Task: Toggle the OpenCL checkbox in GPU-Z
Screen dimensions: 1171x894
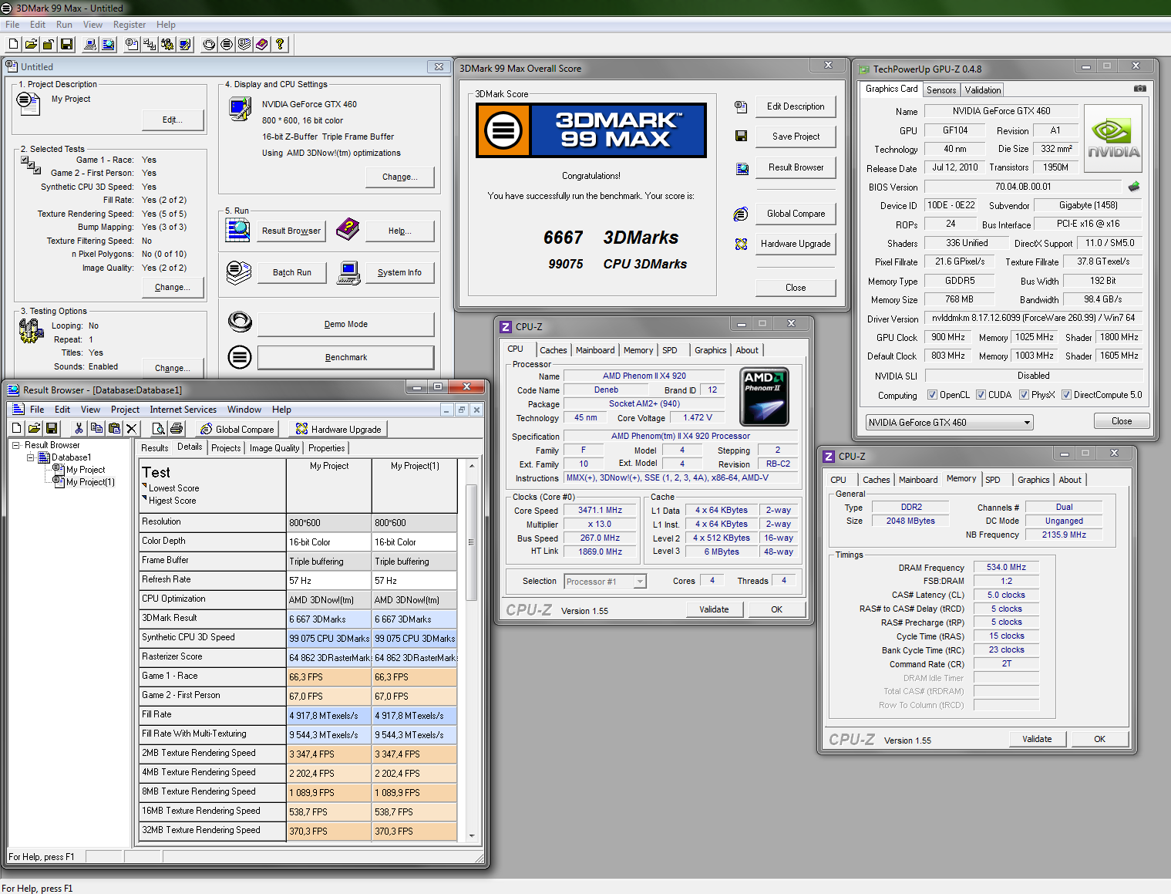Action: coord(932,395)
